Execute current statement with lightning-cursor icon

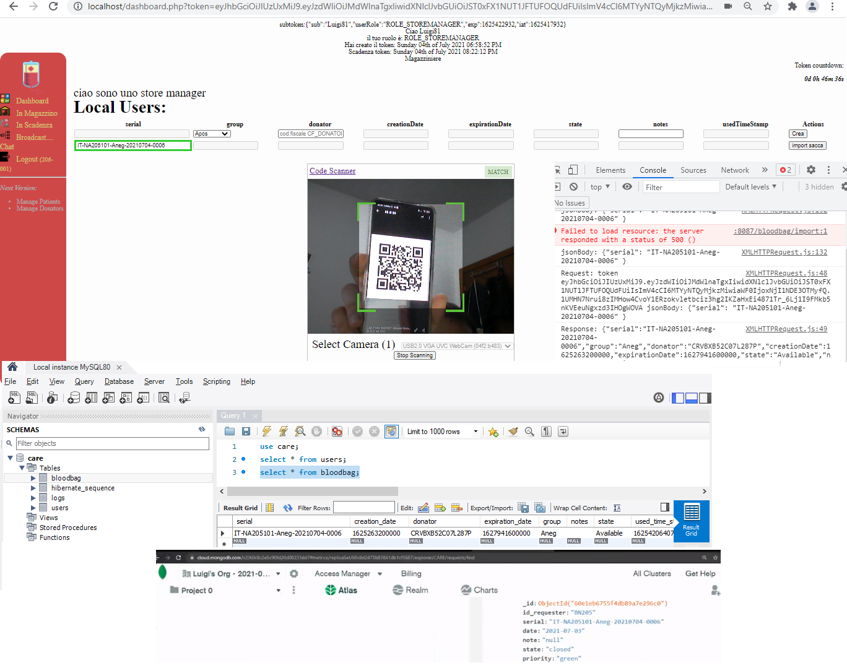pyautogui.click(x=284, y=432)
